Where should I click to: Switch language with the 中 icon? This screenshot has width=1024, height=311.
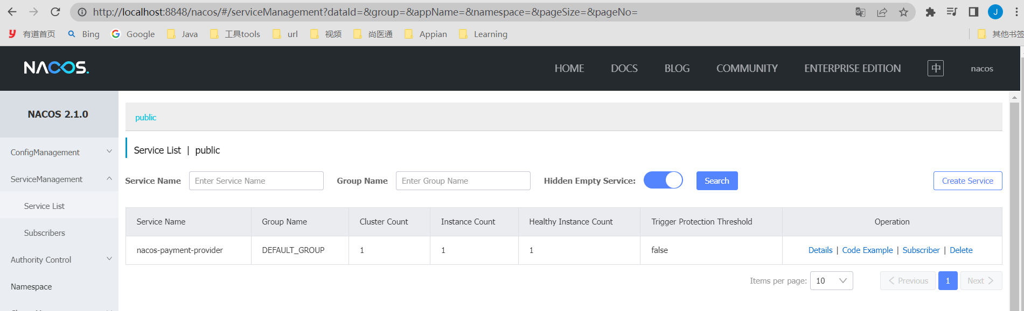click(x=936, y=68)
